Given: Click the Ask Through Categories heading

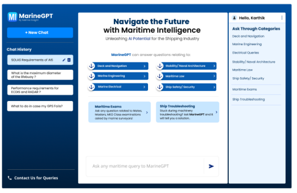Looking at the screenshot, I should tap(256, 29).
